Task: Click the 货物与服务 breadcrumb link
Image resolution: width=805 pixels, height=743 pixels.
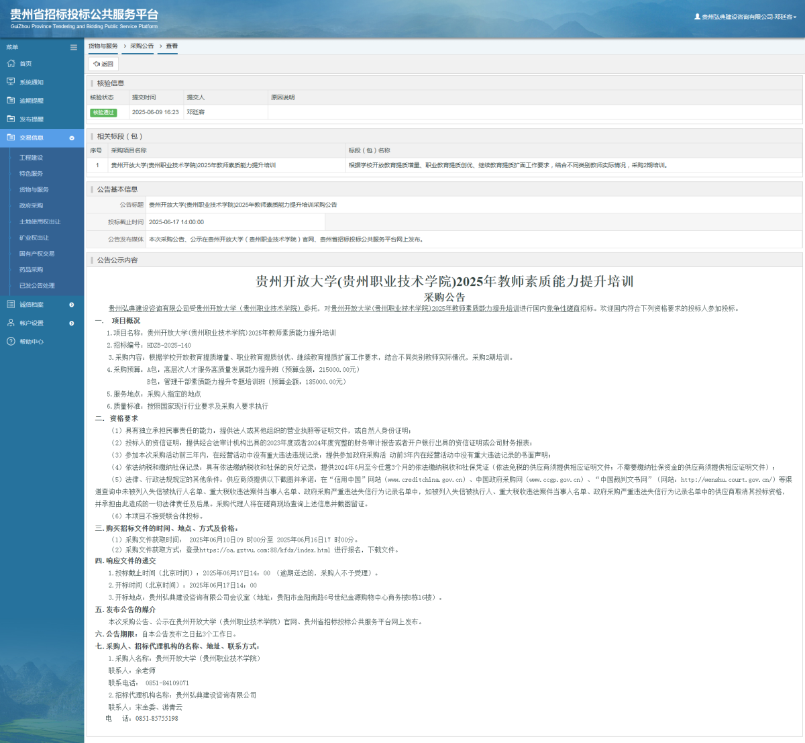Action: click(103, 46)
